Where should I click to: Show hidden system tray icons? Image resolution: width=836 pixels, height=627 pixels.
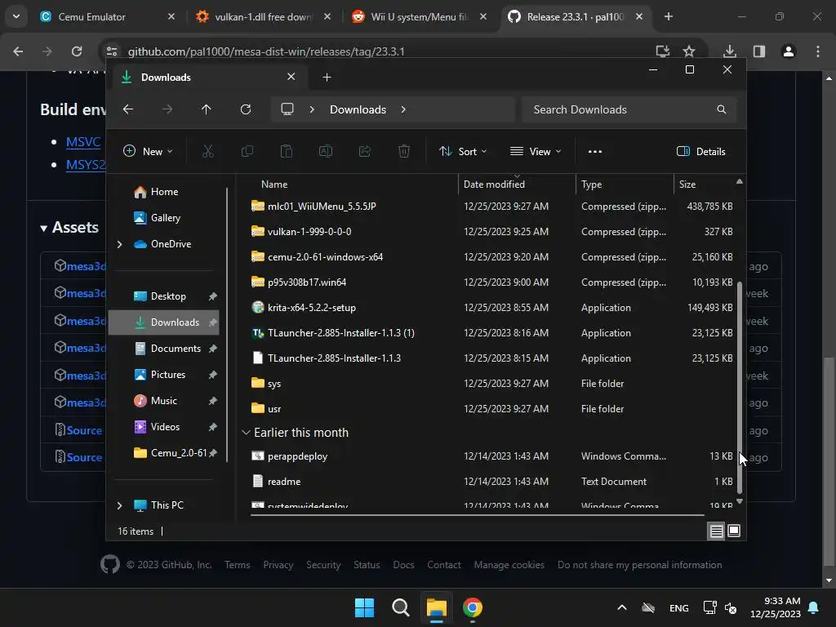pos(621,607)
